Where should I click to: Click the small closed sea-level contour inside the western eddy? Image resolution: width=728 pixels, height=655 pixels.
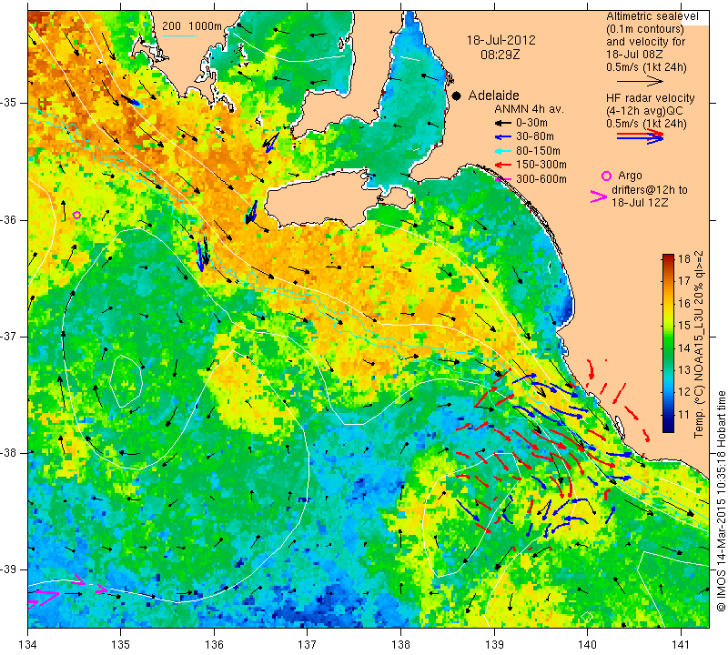click(x=126, y=381)
